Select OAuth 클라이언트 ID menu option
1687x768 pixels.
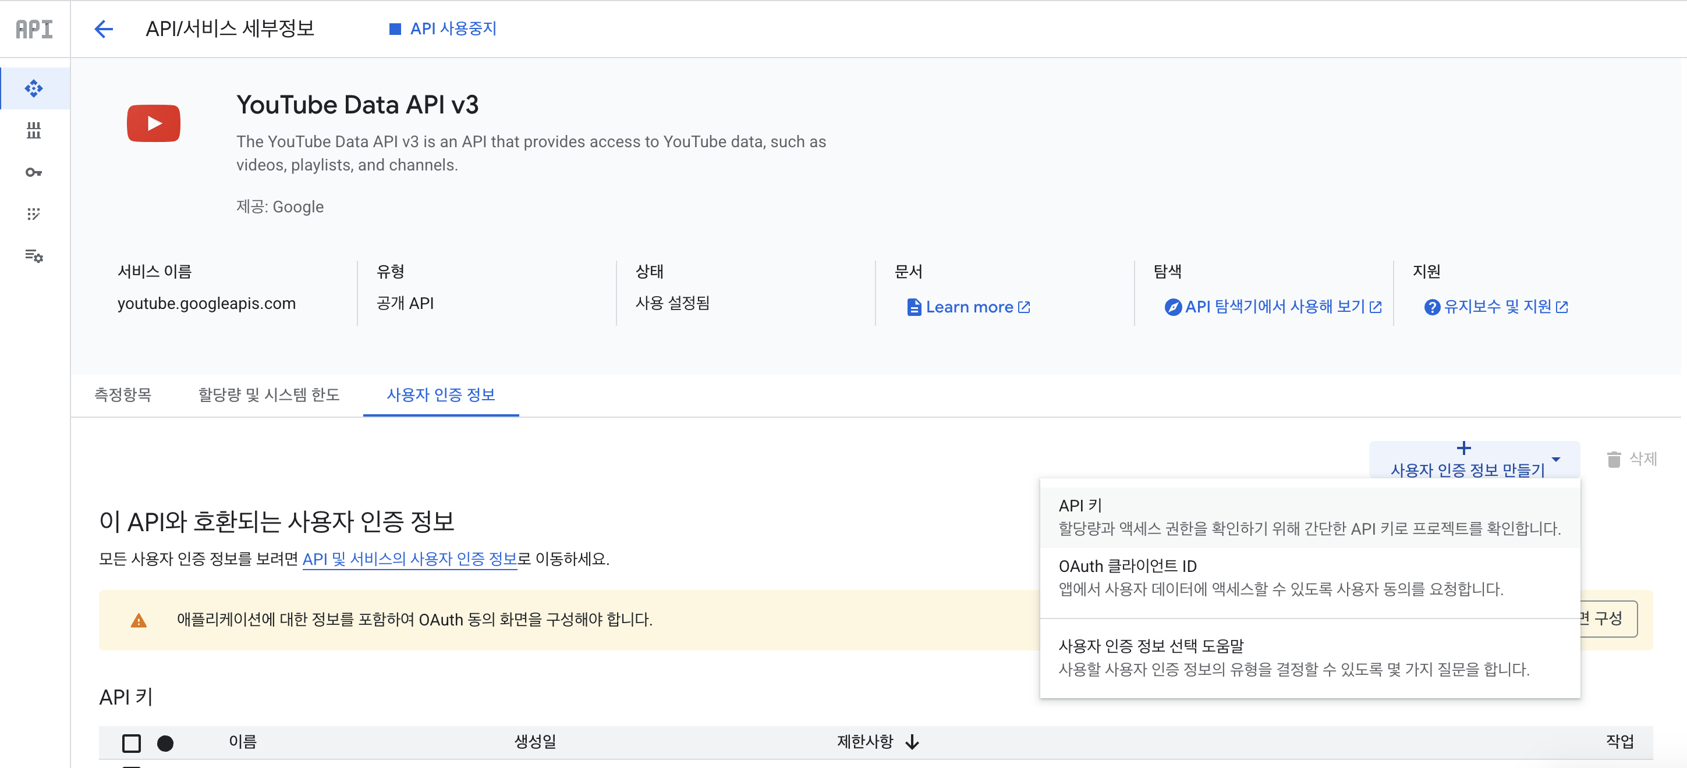tap(1310, 578)
